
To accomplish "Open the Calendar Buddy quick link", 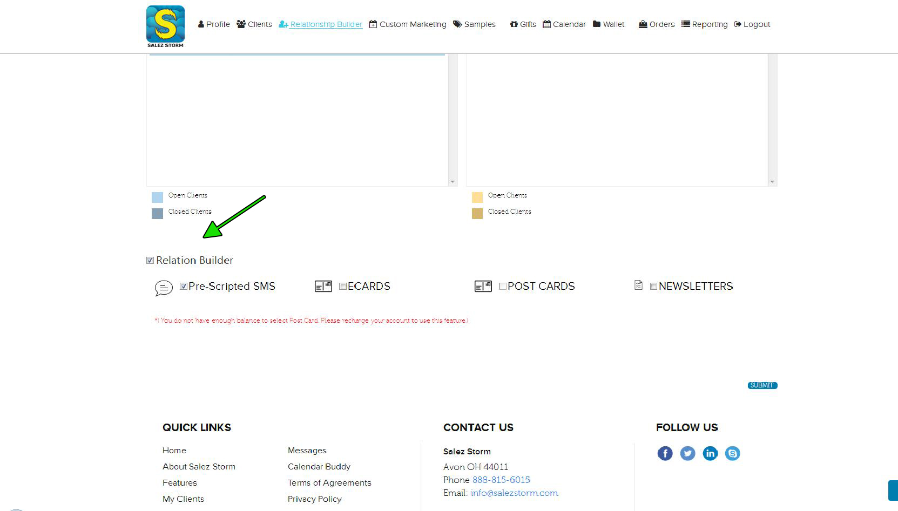I will click(x=319, y=467).
